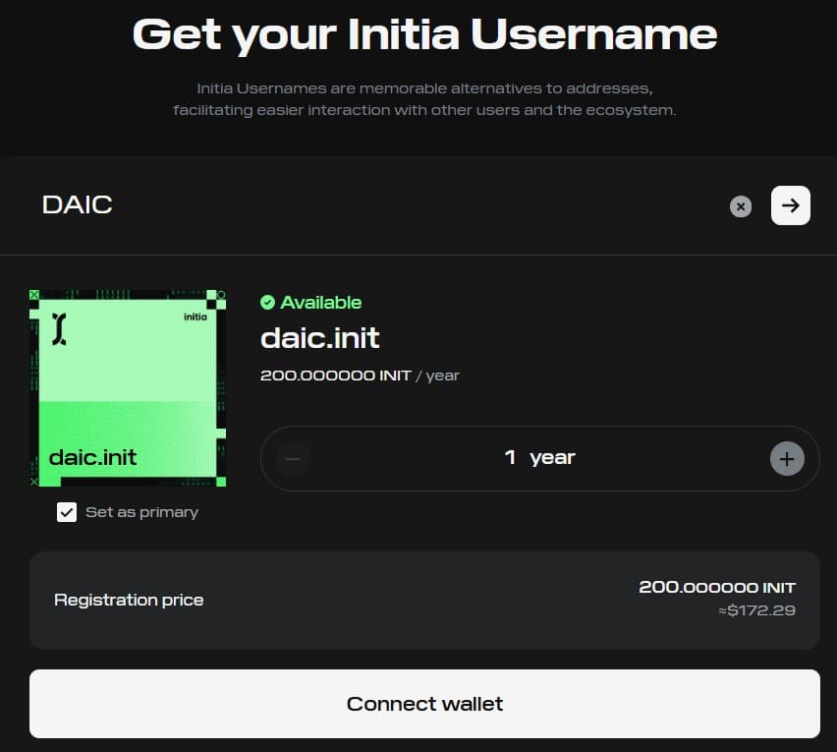Screen dimensions: 837x752
Task: Open the daic.init username card thumbnail
Action: 129,387
